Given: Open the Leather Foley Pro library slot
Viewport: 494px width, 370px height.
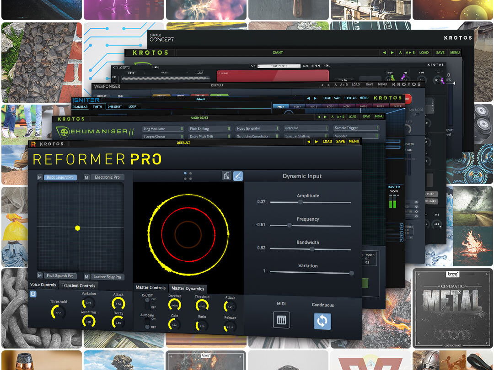Looking at the screenshot, I should tap(107, 277).
